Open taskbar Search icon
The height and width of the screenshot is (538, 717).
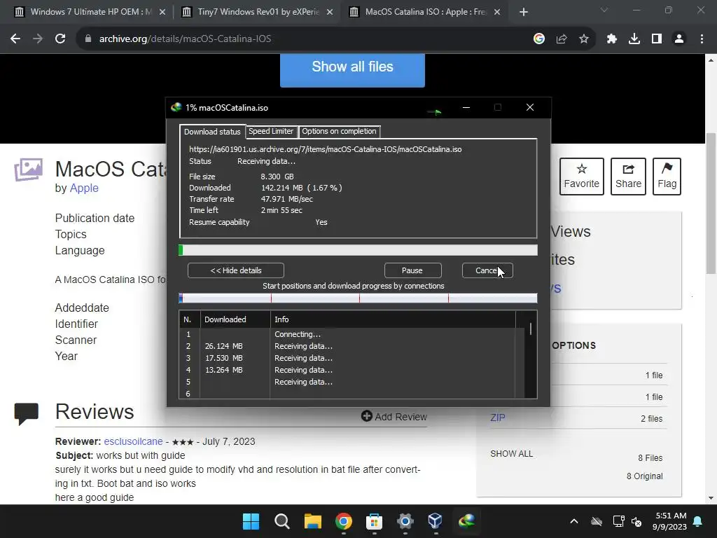(281, 521)
